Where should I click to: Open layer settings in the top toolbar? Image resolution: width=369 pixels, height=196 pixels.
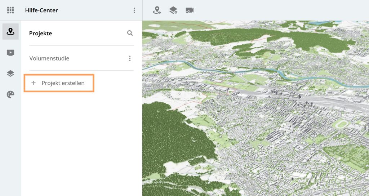pos(173,10)
